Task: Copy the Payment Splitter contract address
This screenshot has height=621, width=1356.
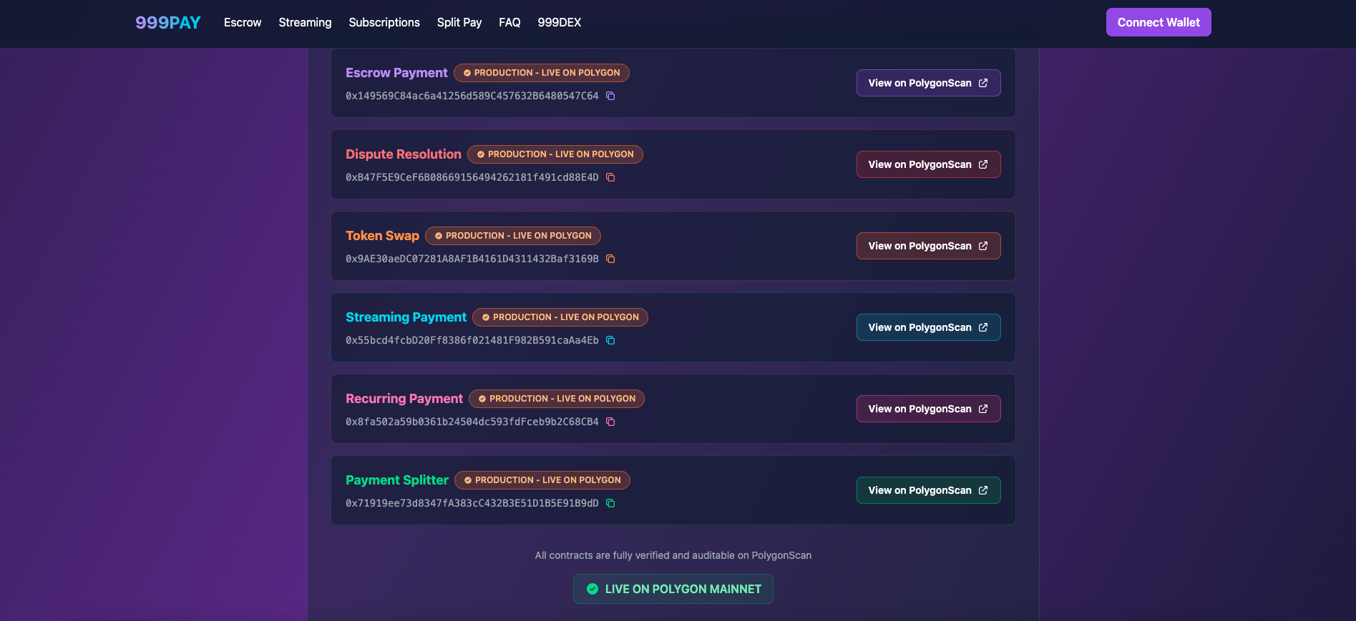Action: coord(610,503)
